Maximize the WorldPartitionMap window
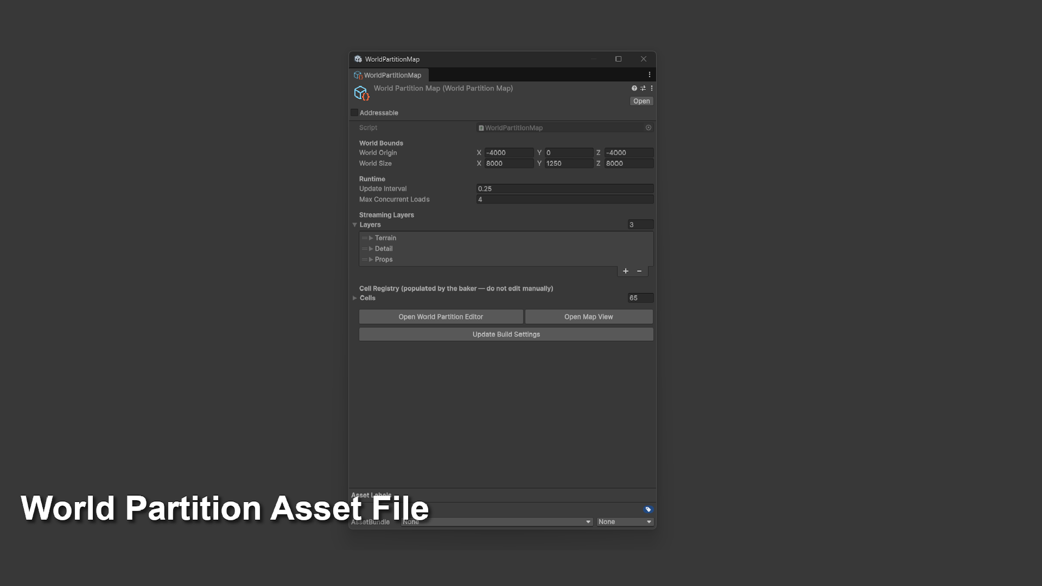 618,59
